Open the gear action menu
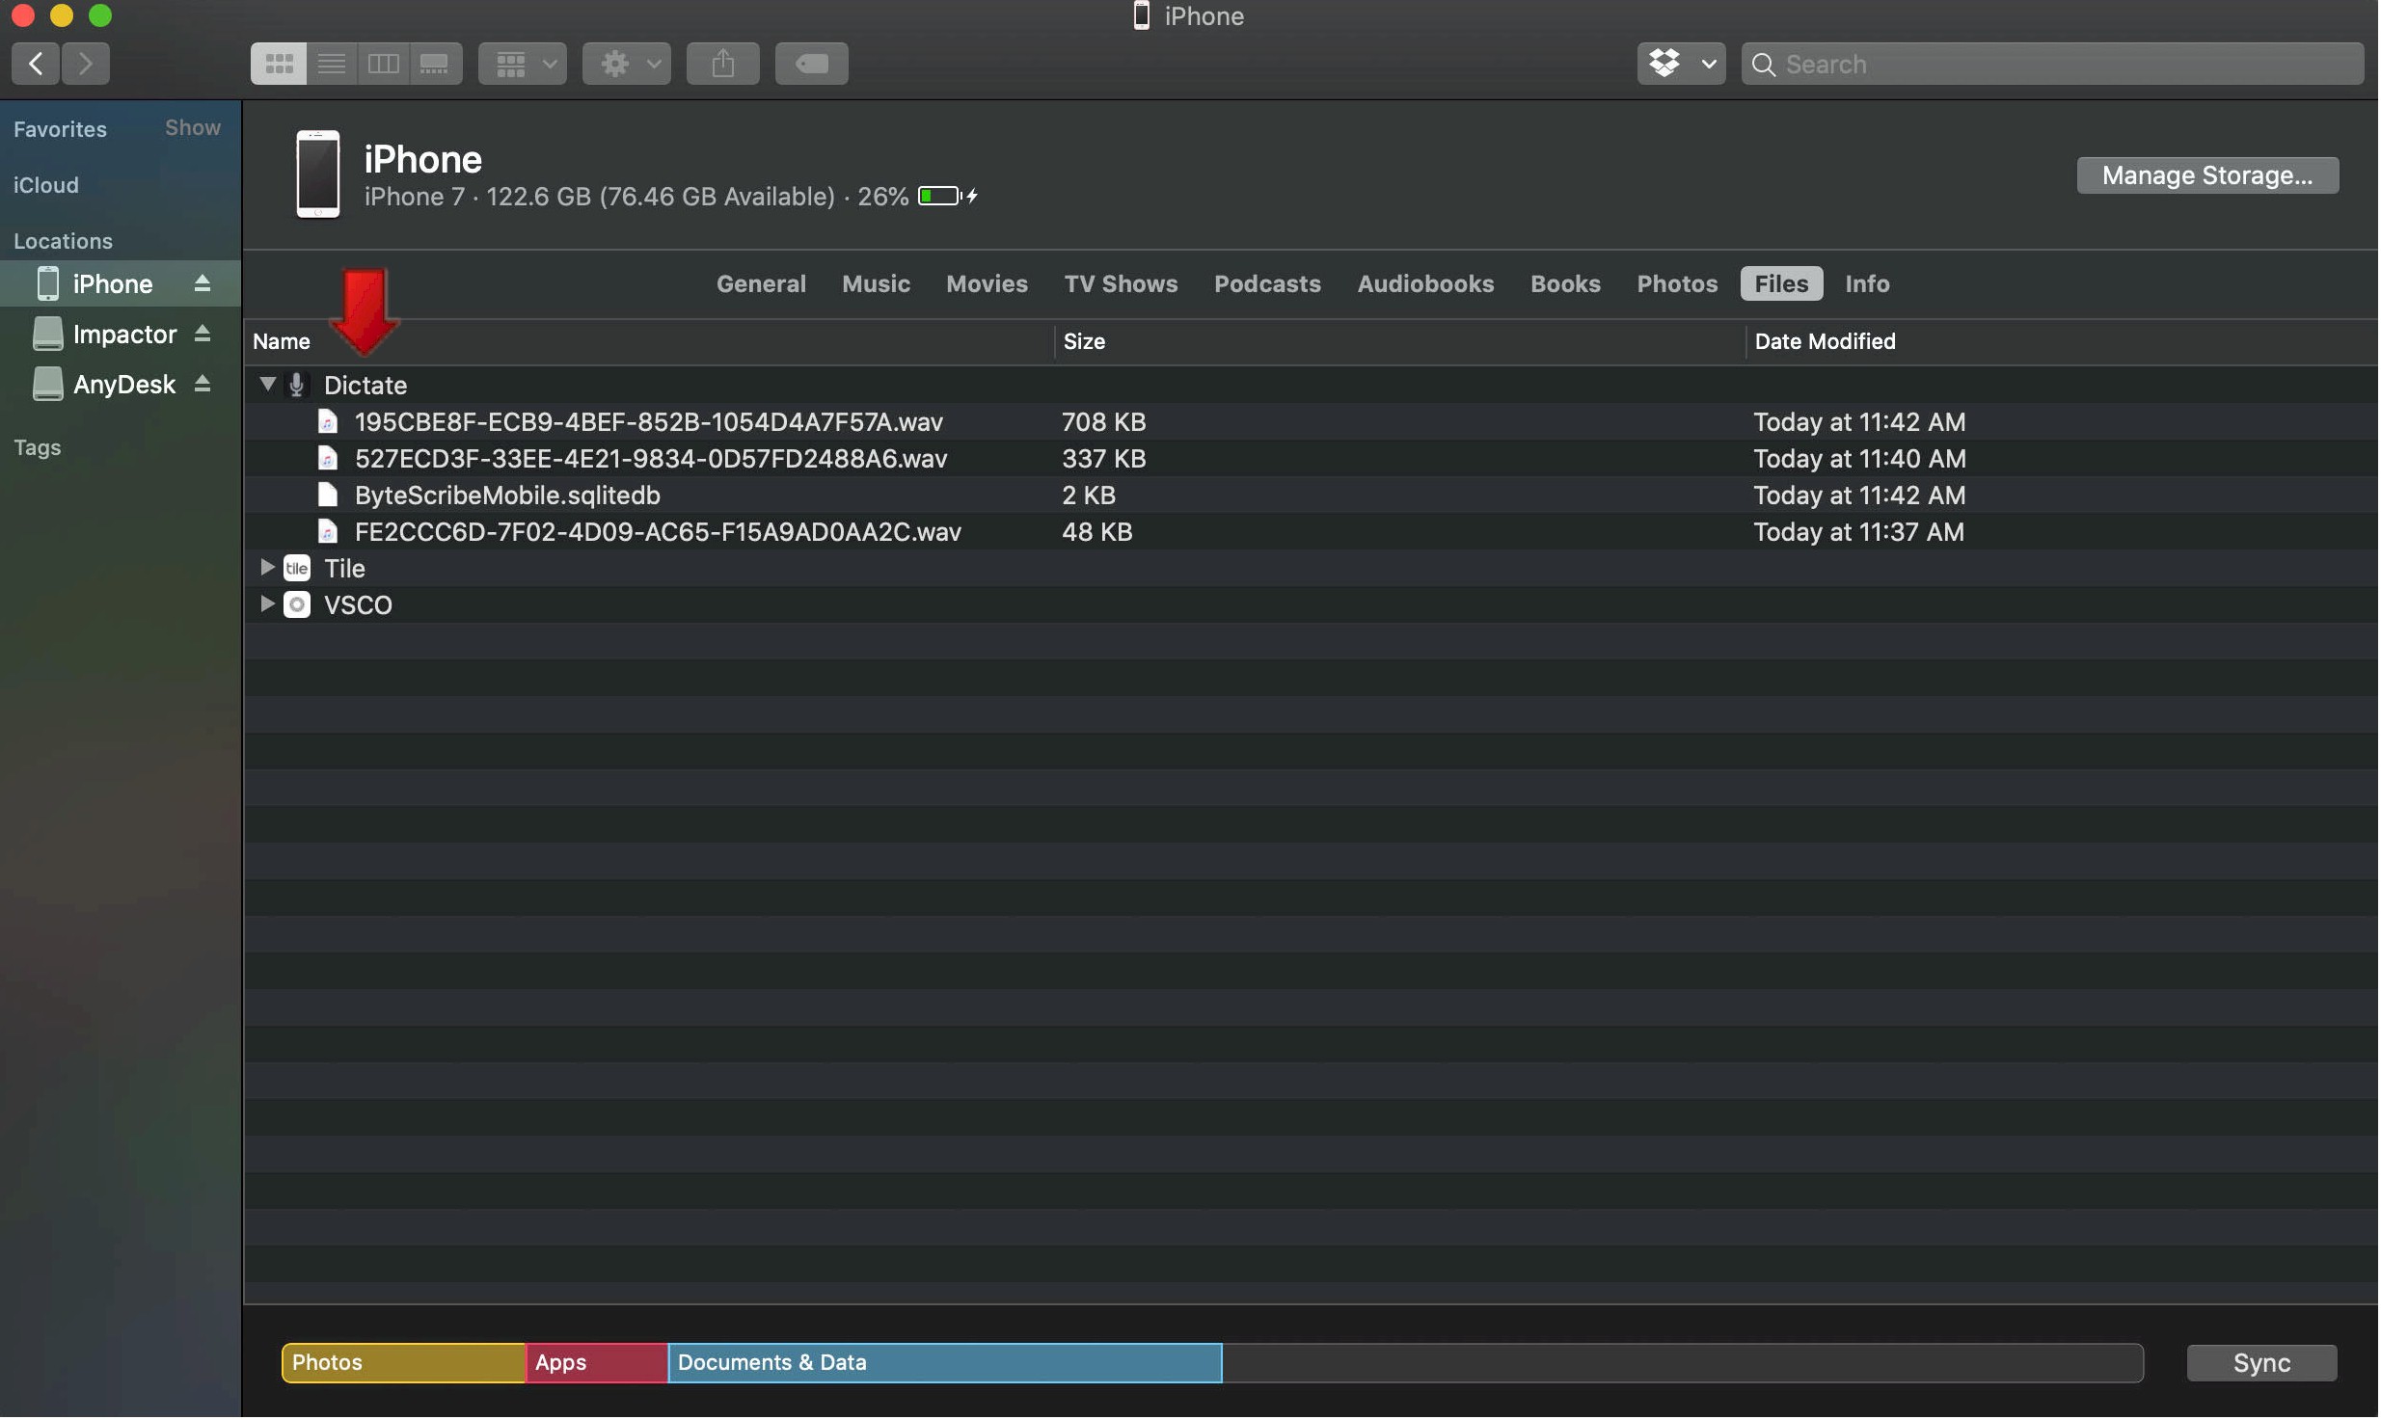2381x1420 pixels. pos(627,64)
